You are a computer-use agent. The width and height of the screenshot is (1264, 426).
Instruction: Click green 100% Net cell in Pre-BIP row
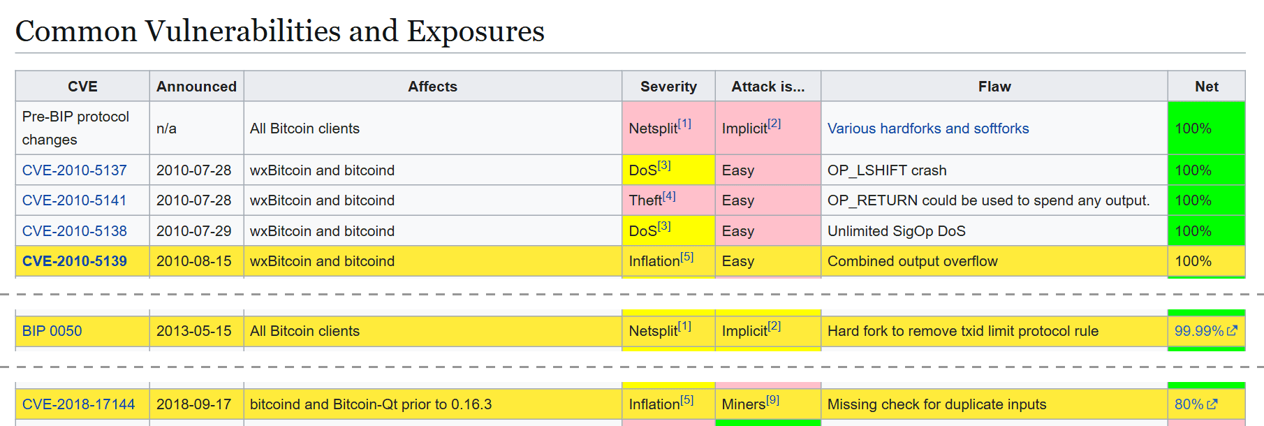tap(1207, 128)
